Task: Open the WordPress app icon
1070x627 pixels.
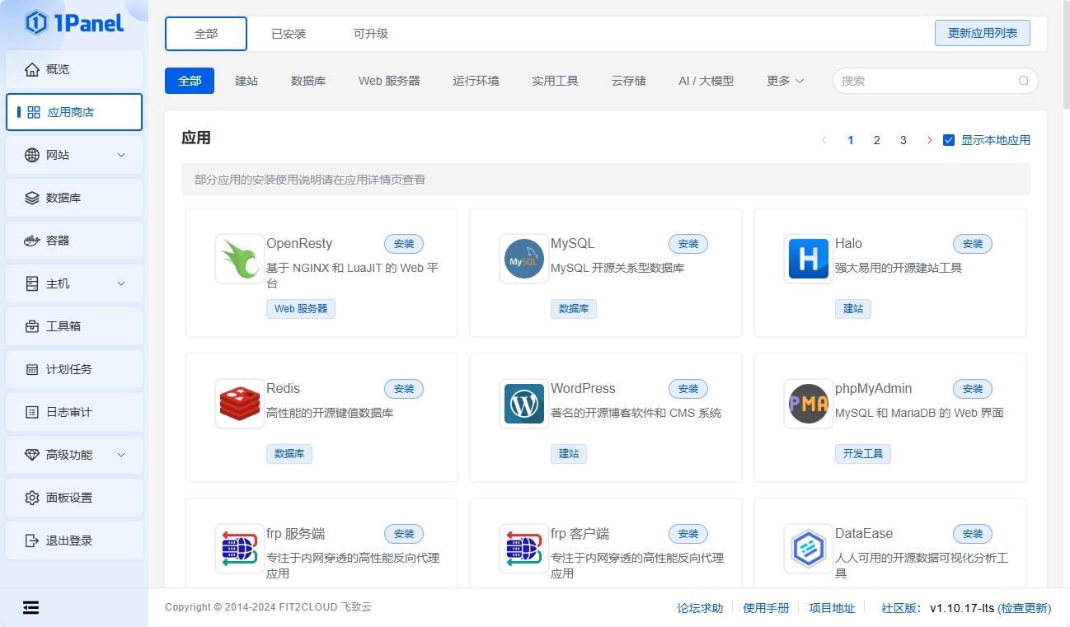Action: tap(524, 404)
